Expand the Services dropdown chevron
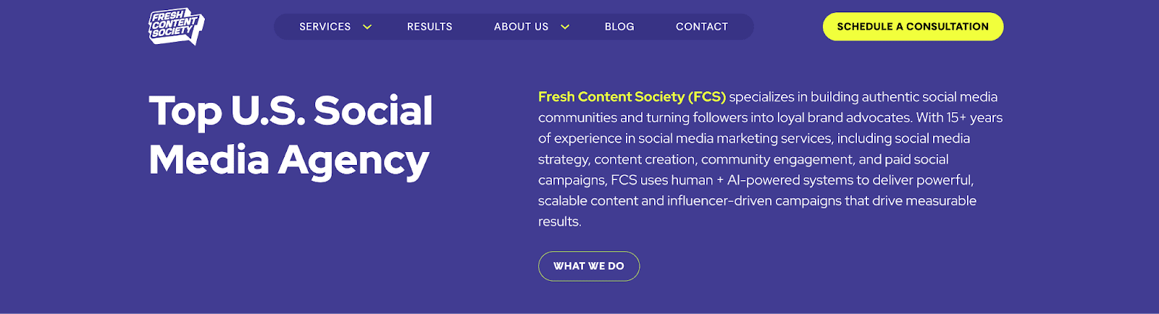Image resolution: width=1159 pixels, height=314 pixels. point(367,27)
